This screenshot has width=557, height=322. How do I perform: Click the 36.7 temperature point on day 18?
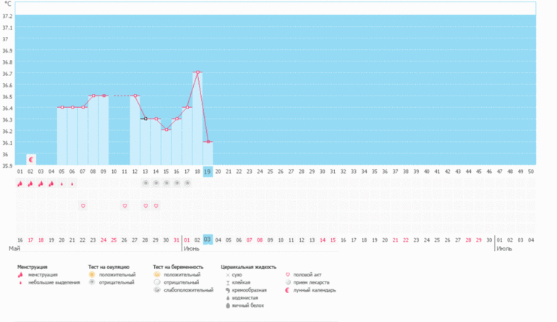point(197,72)
